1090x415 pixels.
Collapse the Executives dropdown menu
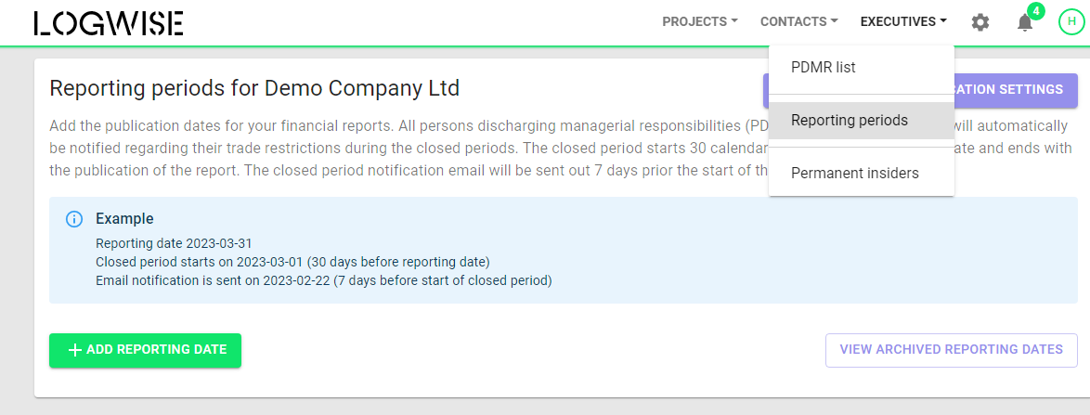click(903, 21)
